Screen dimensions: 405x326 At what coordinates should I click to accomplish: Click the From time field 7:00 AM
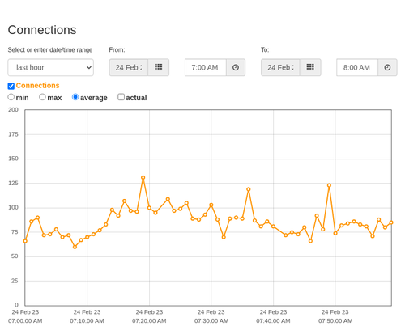pyautogui.click(x=206, y=67)
